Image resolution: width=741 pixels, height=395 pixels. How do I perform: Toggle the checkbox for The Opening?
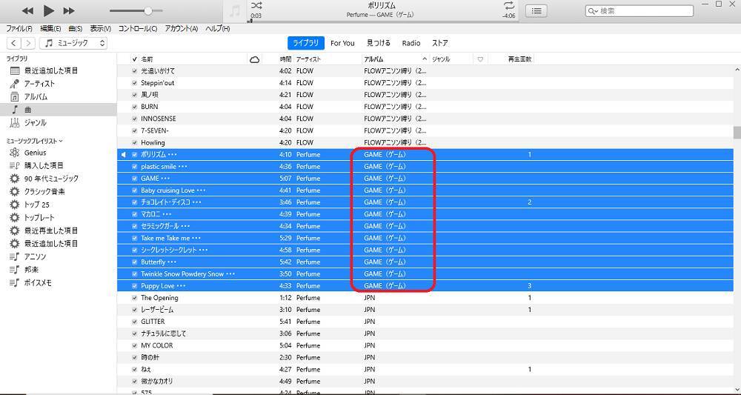click(x=134, y=298)
